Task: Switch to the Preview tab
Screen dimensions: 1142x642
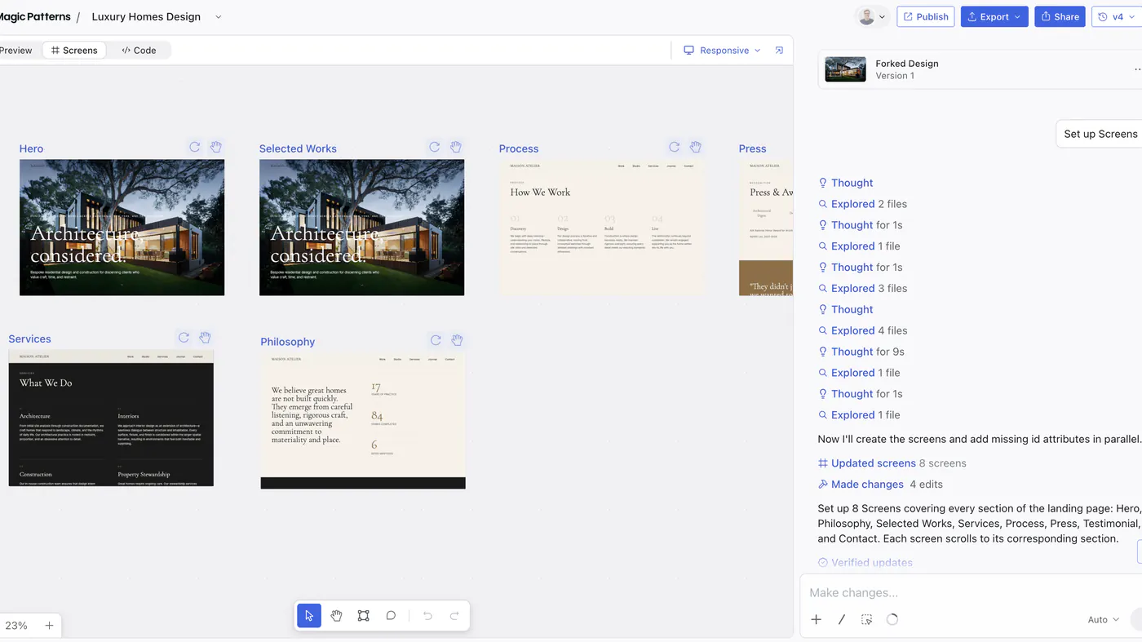Action: coord(16,51)
